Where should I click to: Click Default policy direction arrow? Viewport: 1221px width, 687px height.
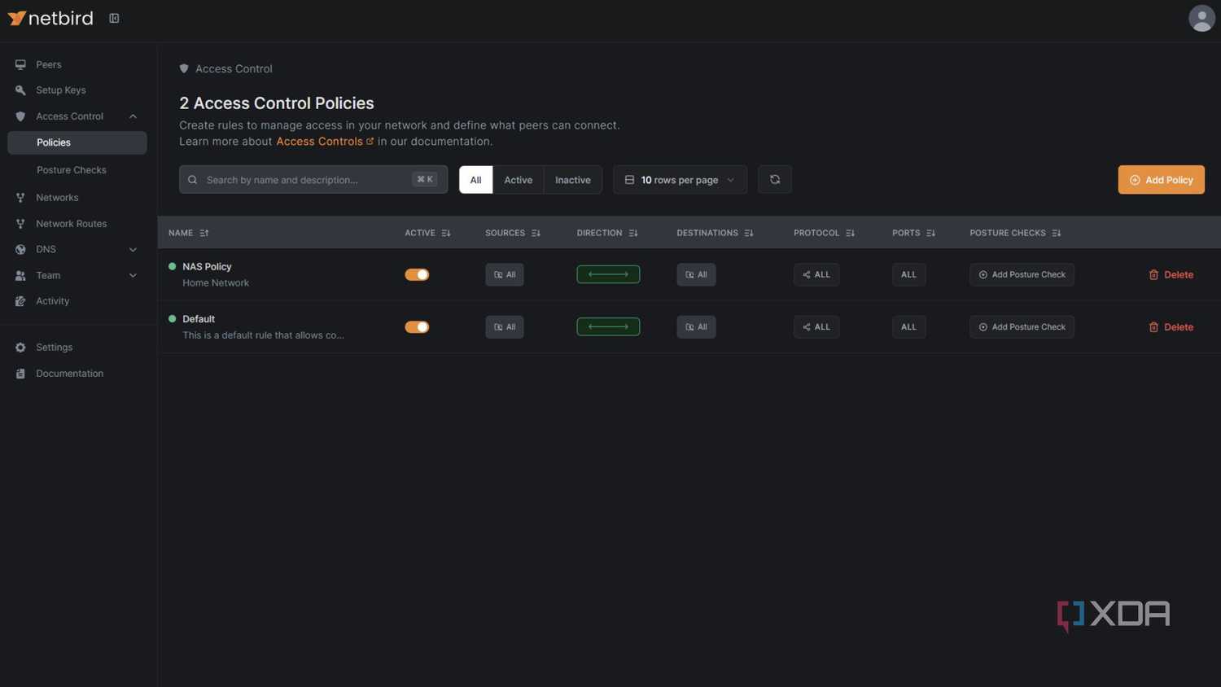[x=608, y=327]
